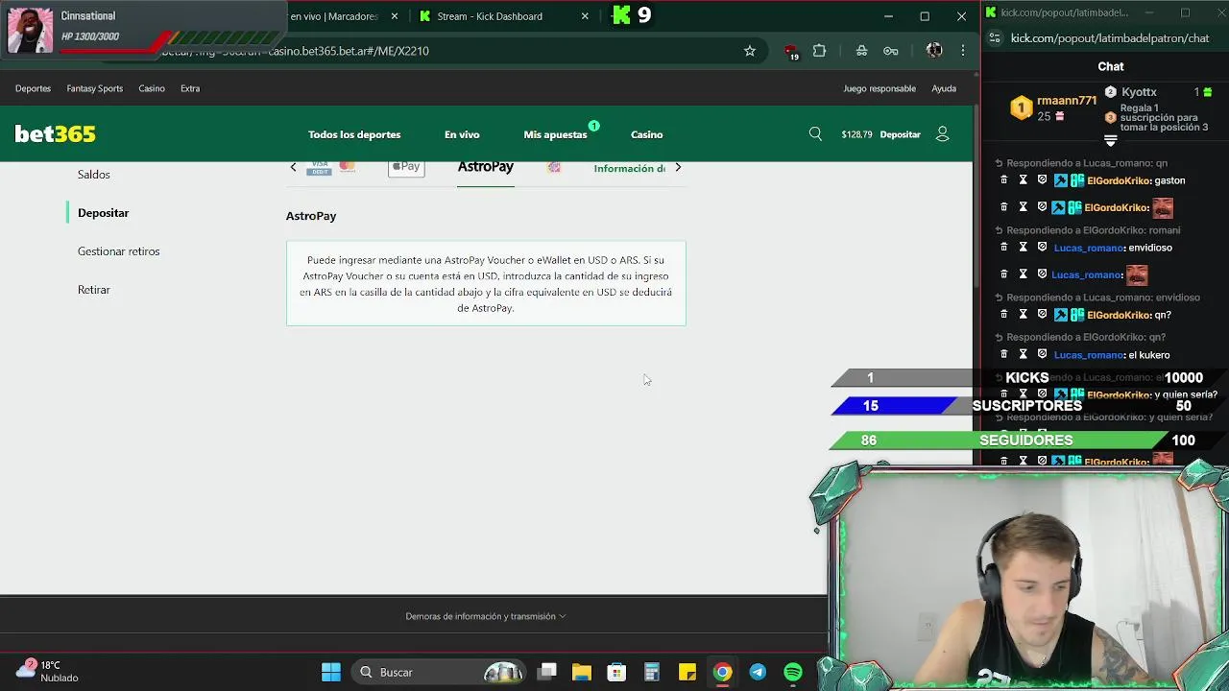The height and width of the screenshot is (691, 1229).
Task: Open the Chrome three-dot menu
Action: 963,51
